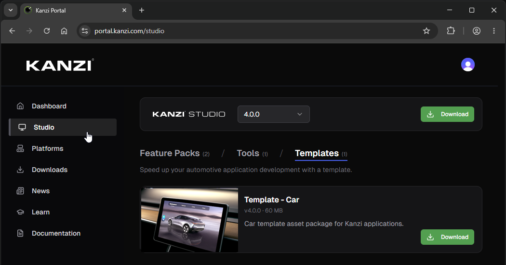Download the Template - Car package

pos(447,237)
